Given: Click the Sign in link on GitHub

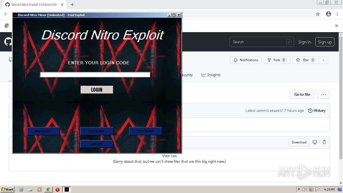Looking at the screenshot, I should click(x=305, y=42).
